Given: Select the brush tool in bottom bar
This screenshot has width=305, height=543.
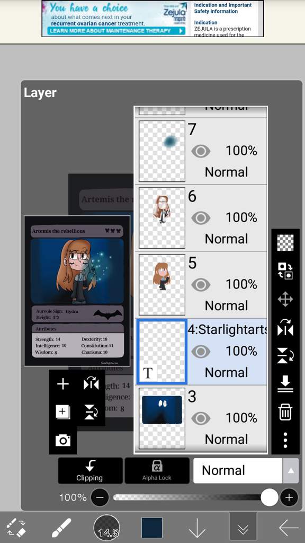Looking at the screenshot, I should click(61, 528).
